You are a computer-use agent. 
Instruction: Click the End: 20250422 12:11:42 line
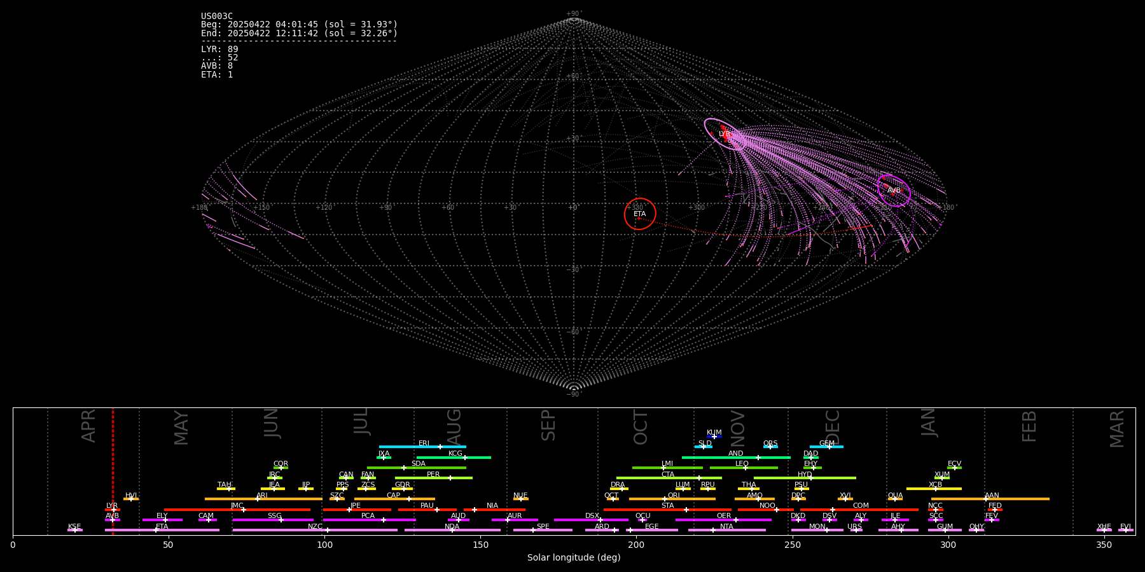[x=299, y=33]
